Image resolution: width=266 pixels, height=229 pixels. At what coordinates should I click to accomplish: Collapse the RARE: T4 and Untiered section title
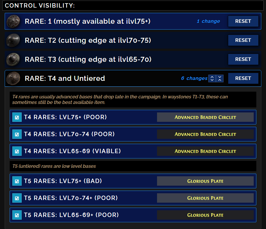65,78
